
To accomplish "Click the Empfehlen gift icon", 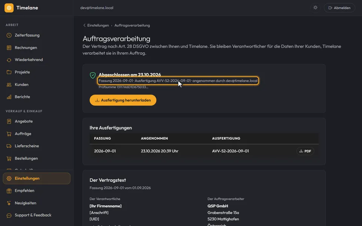I will [9, 191].
